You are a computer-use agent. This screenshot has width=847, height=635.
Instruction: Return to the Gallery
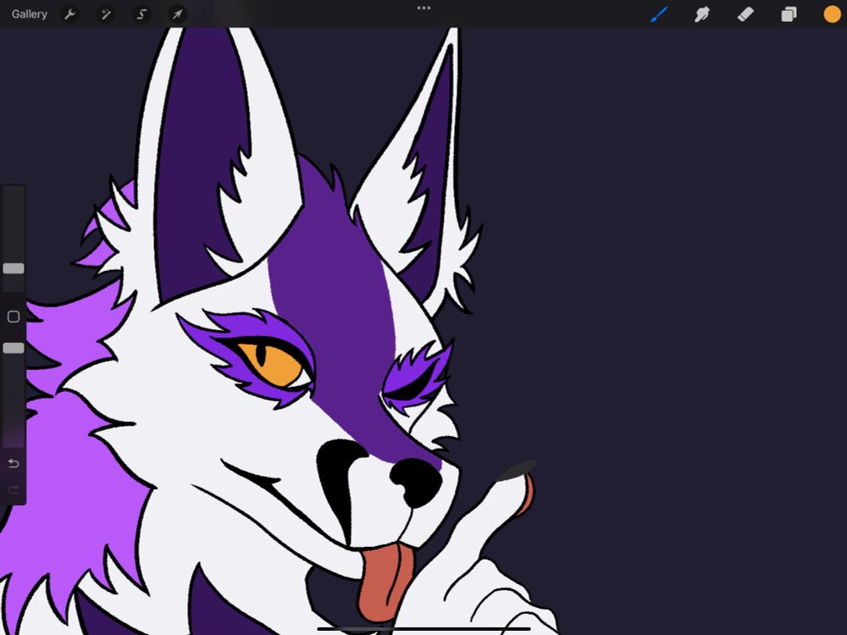[29, 14]
